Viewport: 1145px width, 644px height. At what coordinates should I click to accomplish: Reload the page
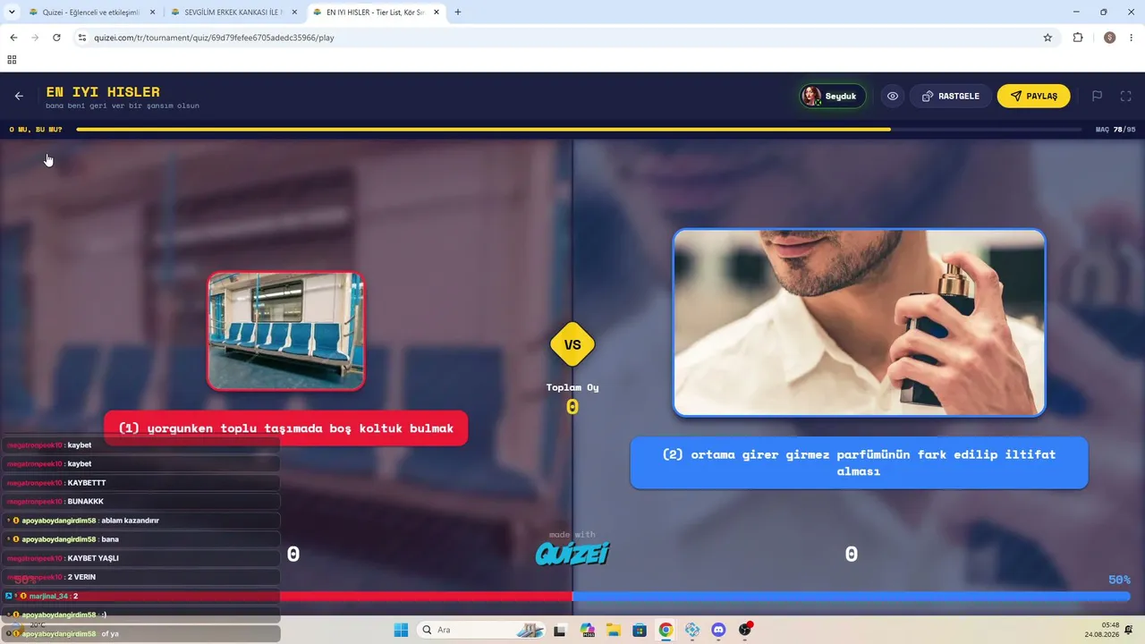click(x=56, y=38)
